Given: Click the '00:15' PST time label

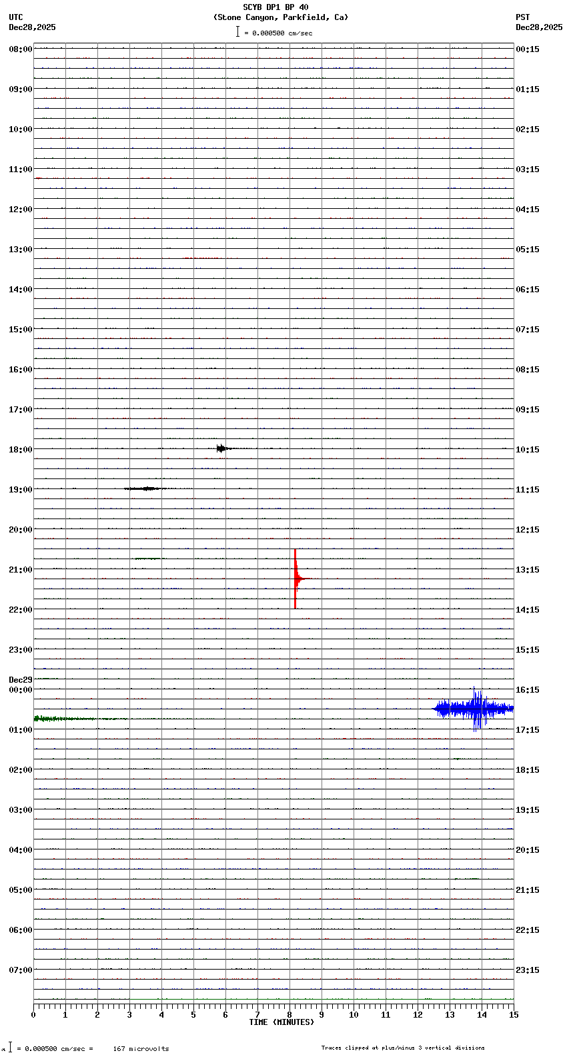Looking at the screenshot, I should click(528, 49).
